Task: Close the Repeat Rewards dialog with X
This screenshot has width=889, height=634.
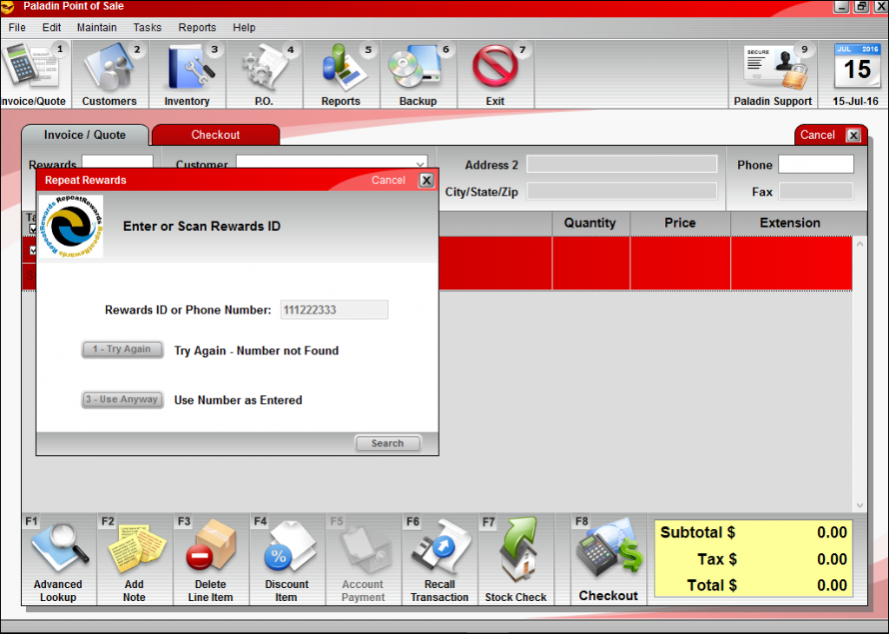Action: click(425, 181)
